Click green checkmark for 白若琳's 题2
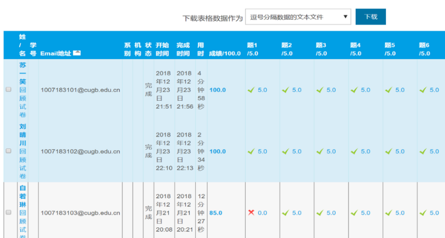This screenshot has width=445, height=238. pyautogui.click(x=285, y=212)
